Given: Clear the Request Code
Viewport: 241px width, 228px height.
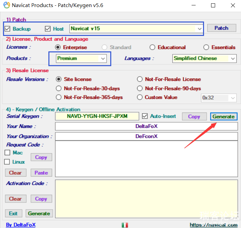Looking at the screenshot, I should (x=16, y=173).
